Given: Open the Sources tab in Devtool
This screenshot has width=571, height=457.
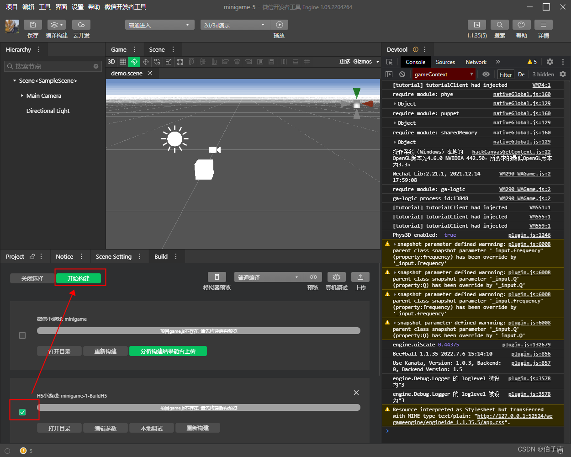Looking at the screenshot, I should coord(445,62).
